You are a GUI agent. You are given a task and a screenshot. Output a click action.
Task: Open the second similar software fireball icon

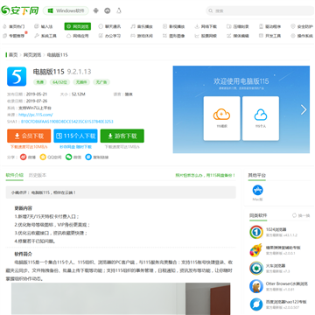pyautogui.click(x=256, y=250)
